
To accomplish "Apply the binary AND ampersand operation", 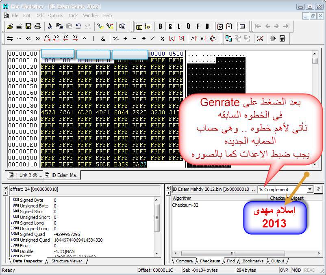I will pyautogui.click(x=103, y=39).
